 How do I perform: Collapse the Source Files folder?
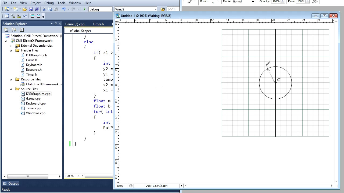[11, 89]
